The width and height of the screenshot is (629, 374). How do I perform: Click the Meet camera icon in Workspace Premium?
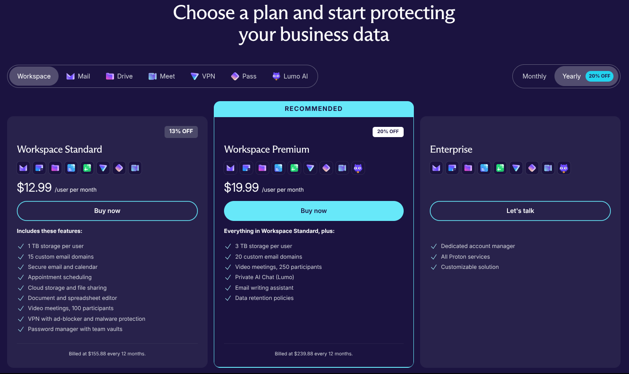(x=342, y=168)
